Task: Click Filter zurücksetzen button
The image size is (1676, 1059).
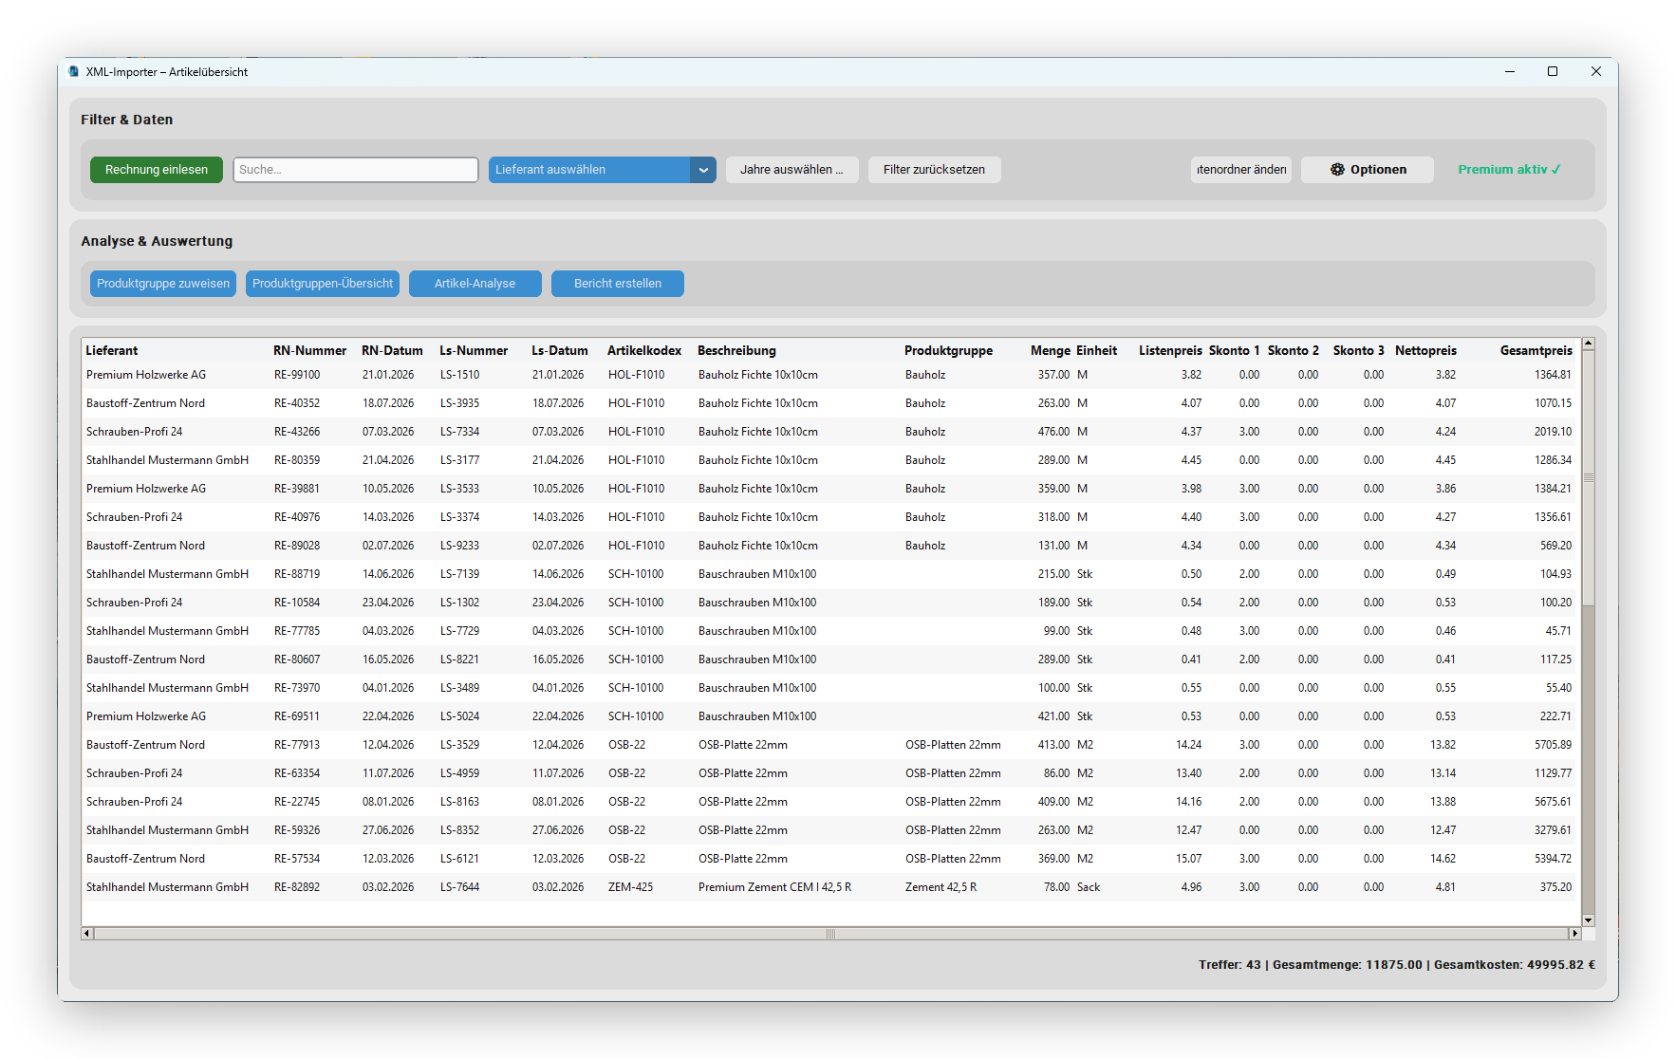Action: (x=935, y=170)
